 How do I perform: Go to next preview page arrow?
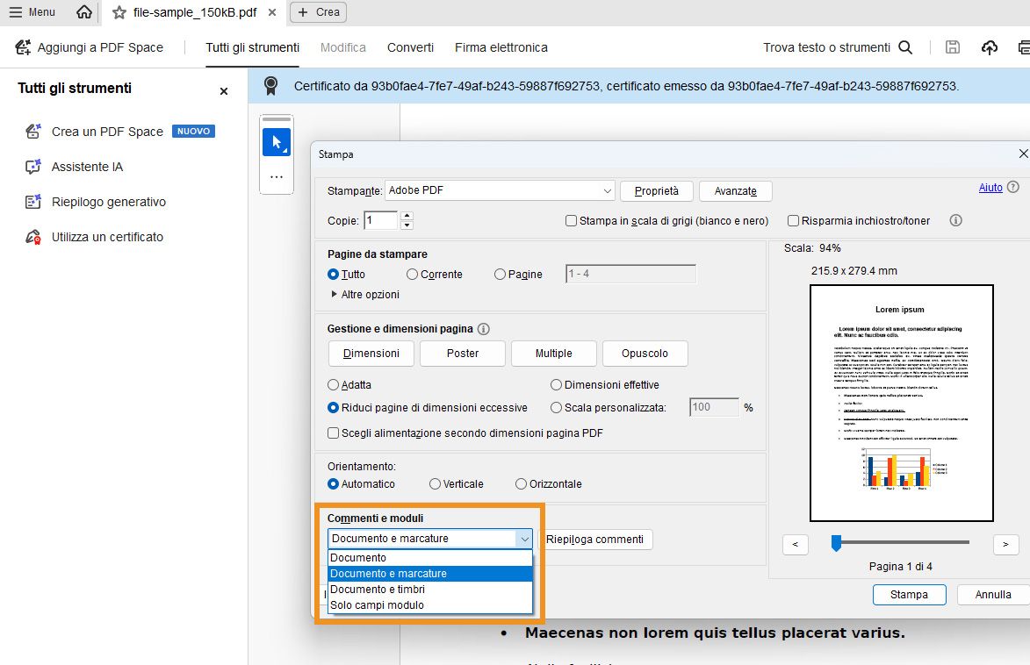tap(1005, 544)
